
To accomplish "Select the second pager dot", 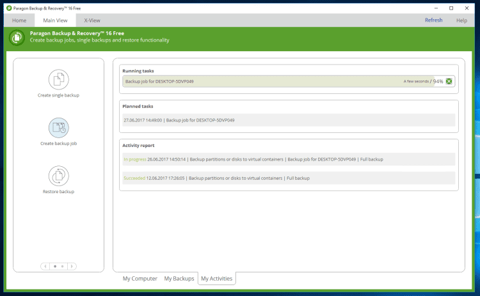I will (x=63, y=267).
